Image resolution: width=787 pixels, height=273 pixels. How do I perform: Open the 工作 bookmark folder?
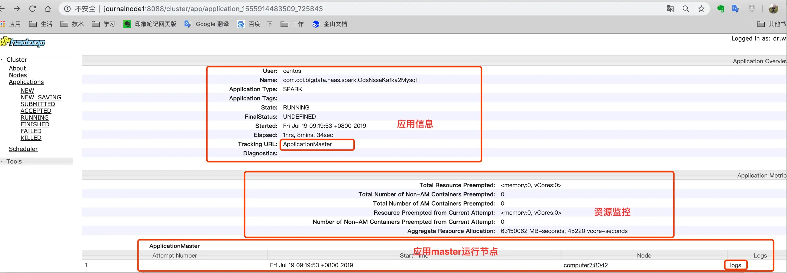pyautogui.click(x=292, y=24)
